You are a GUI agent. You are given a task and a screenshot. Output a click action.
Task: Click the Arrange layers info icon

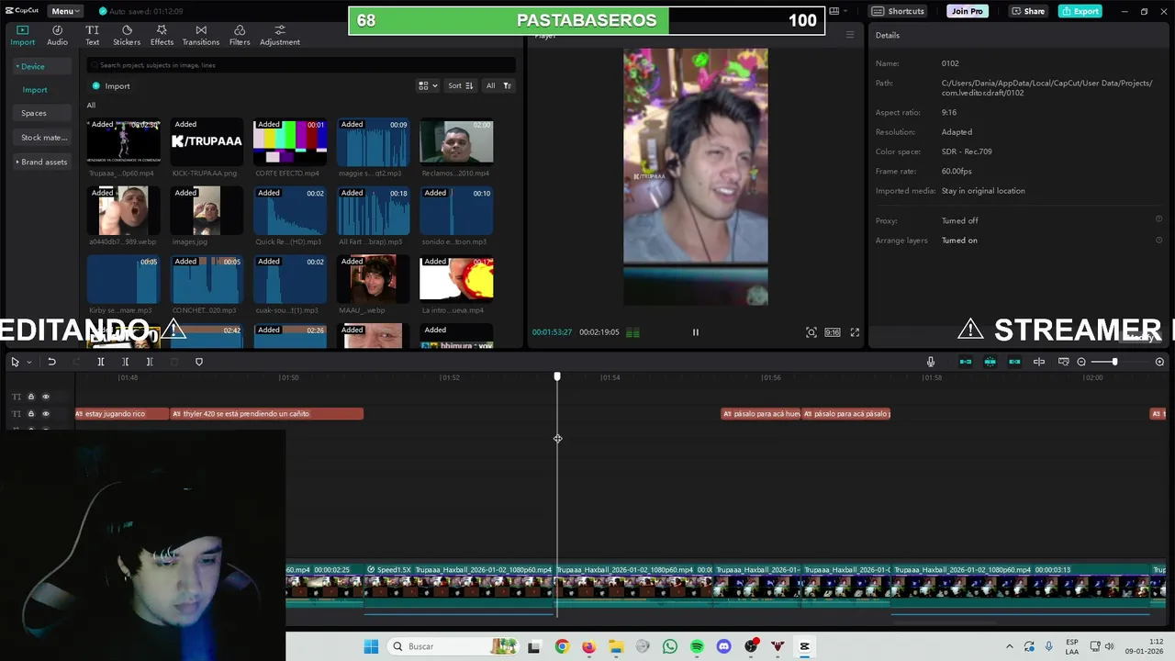click(x=1158, y=240)
